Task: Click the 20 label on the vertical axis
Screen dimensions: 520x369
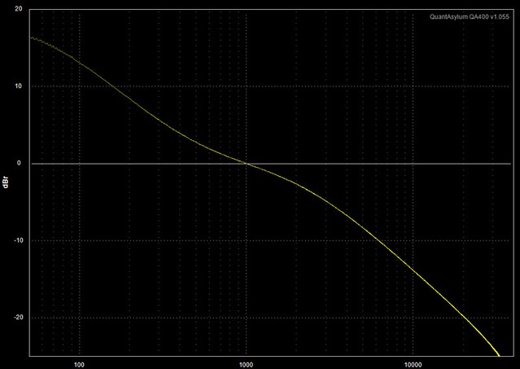Action: tap(18, 10)
